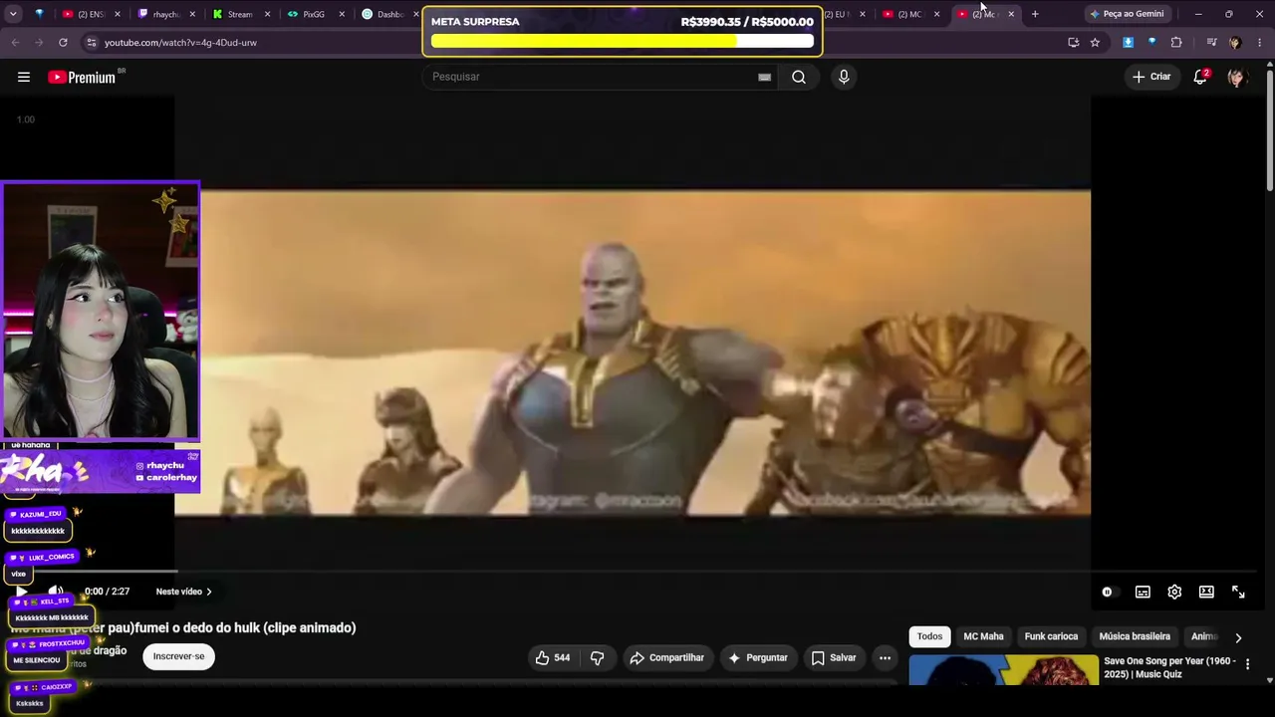Click the 'Criar' create button
Screen dimensions: 1275x717
[x=1151, y=77]
